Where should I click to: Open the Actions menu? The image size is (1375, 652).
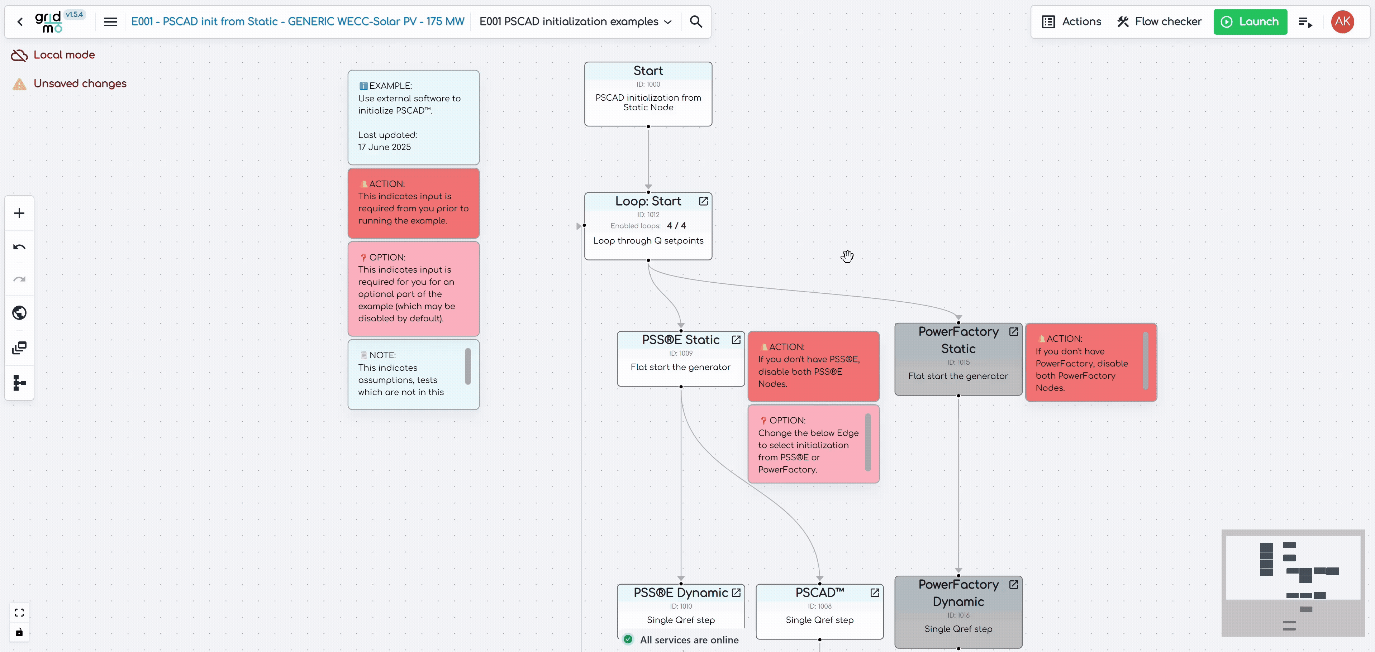click(x=1071, y=22)
